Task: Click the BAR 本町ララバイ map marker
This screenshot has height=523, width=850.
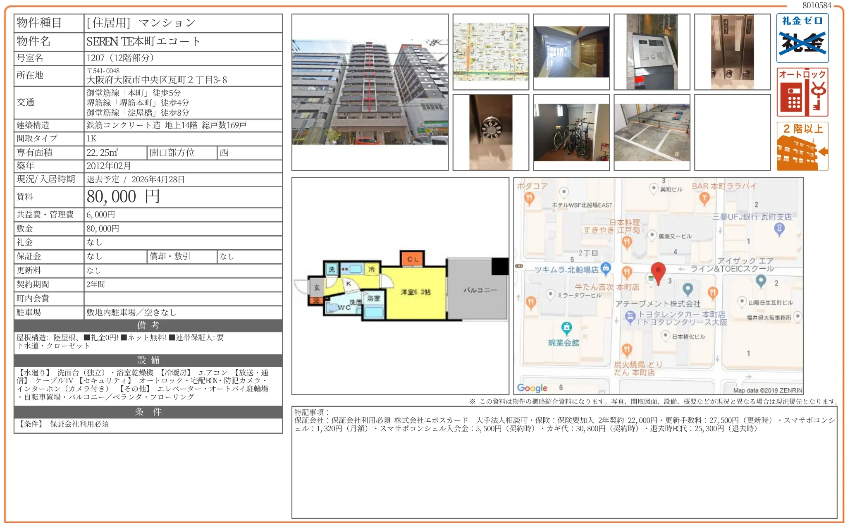Action: coord(704,198)
